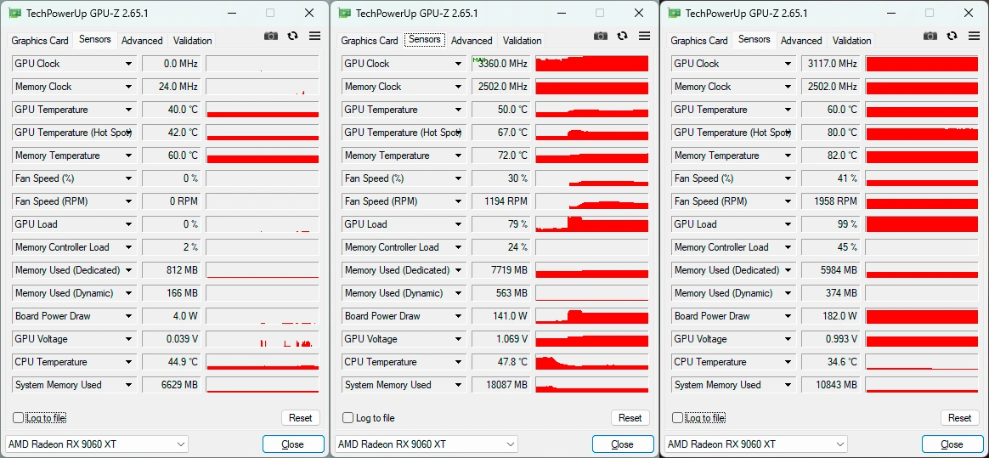989x458 pixels.
Task: Open Validation tab in right window
Action: click(851, 41)
